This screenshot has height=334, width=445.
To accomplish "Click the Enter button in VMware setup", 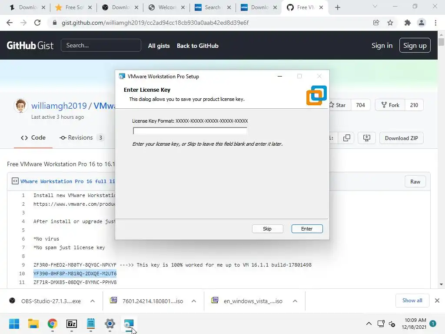I will pos(307,229).
